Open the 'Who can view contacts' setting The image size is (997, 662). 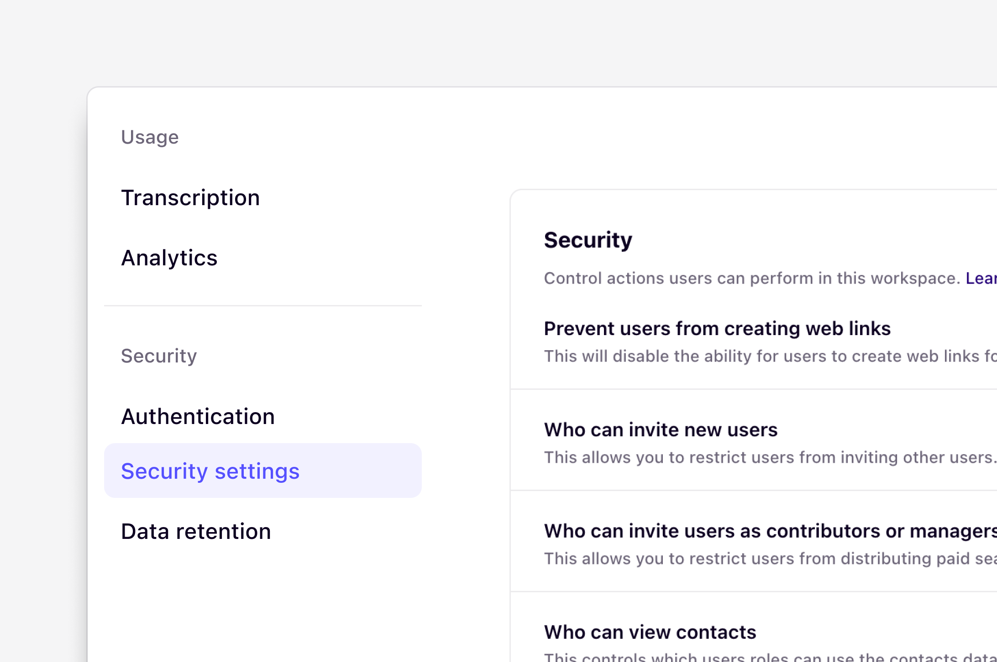tap(650, 632)
